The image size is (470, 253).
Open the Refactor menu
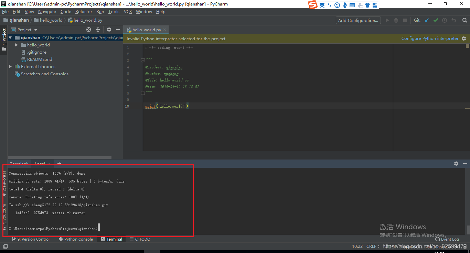(84, 12)
